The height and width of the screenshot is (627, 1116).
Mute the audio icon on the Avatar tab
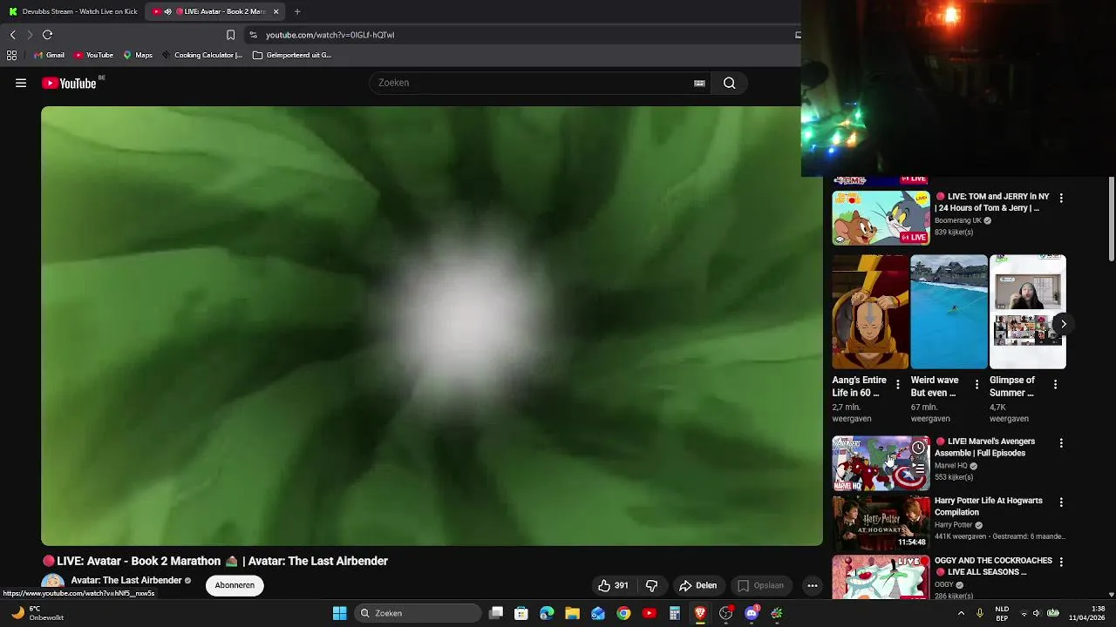click(168, 11)
